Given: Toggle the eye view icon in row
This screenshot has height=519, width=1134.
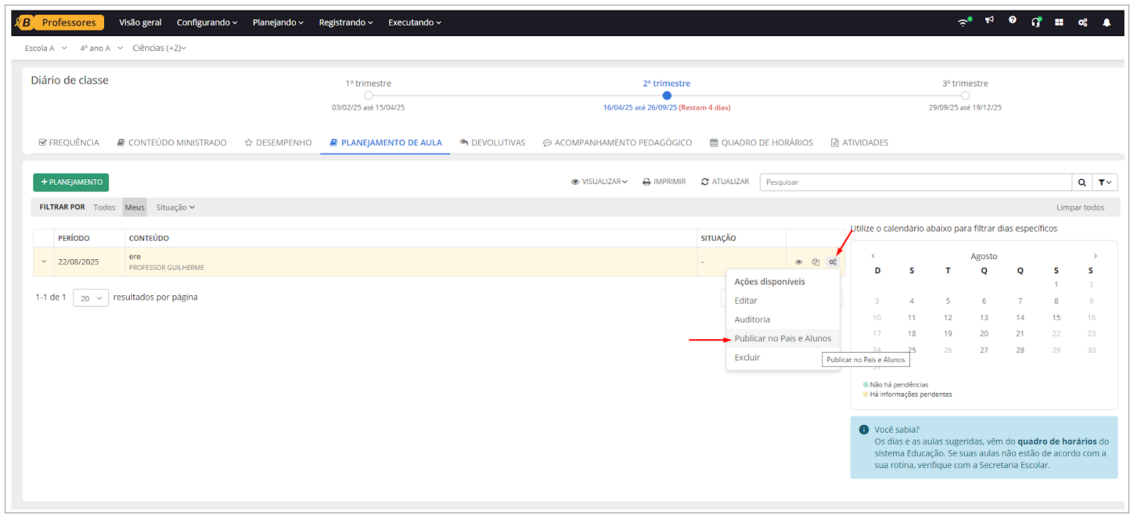Looking at the screenshot, I should [799, 262].
